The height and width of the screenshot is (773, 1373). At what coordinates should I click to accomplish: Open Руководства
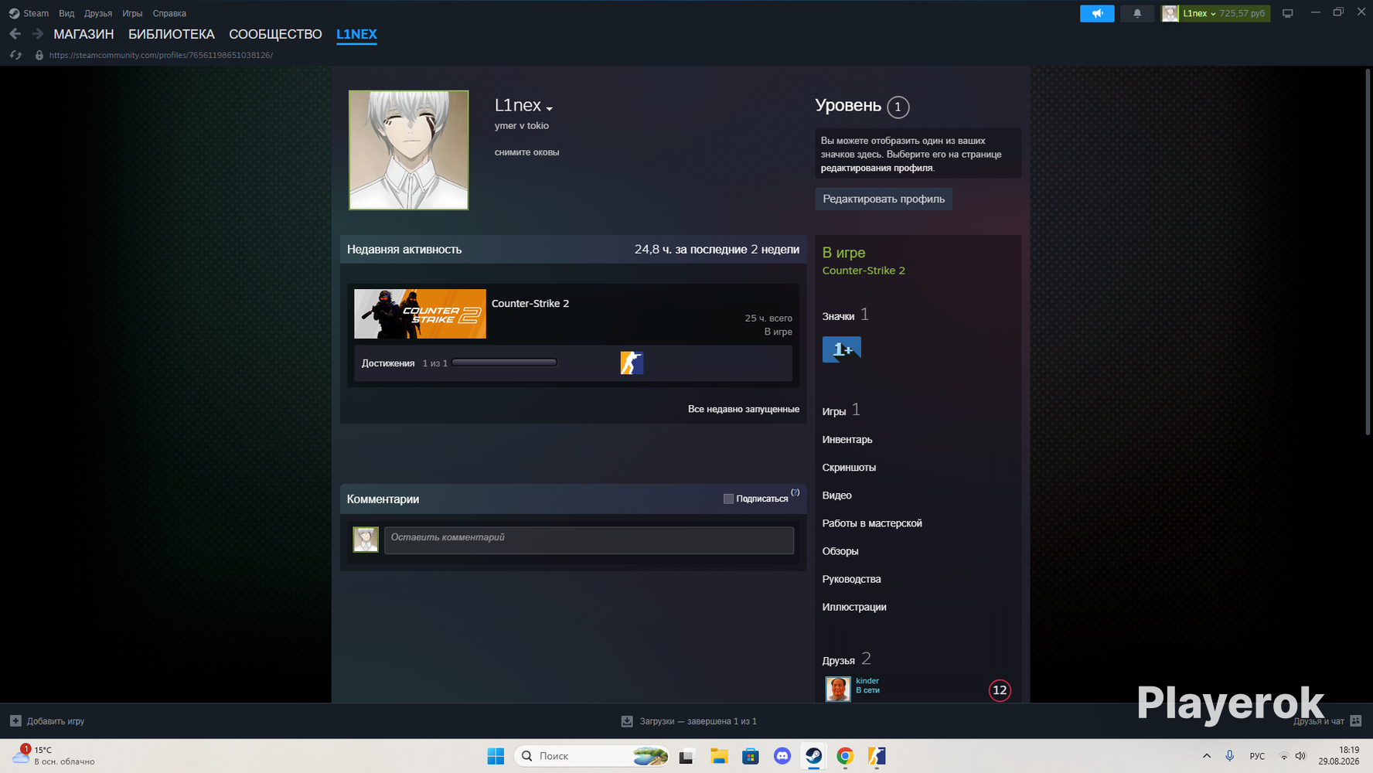(x=851, y=578)
